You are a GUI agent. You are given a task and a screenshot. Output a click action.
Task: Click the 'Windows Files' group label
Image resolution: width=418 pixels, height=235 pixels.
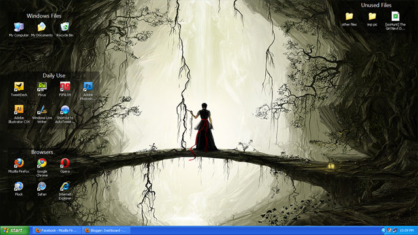pos(44,16)
